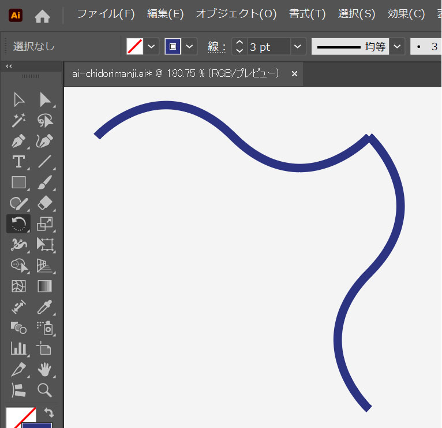Viewport: 442px width, 428px height.
Task: Open the 均等 width profile dropdown
Action: coord(397,46)
